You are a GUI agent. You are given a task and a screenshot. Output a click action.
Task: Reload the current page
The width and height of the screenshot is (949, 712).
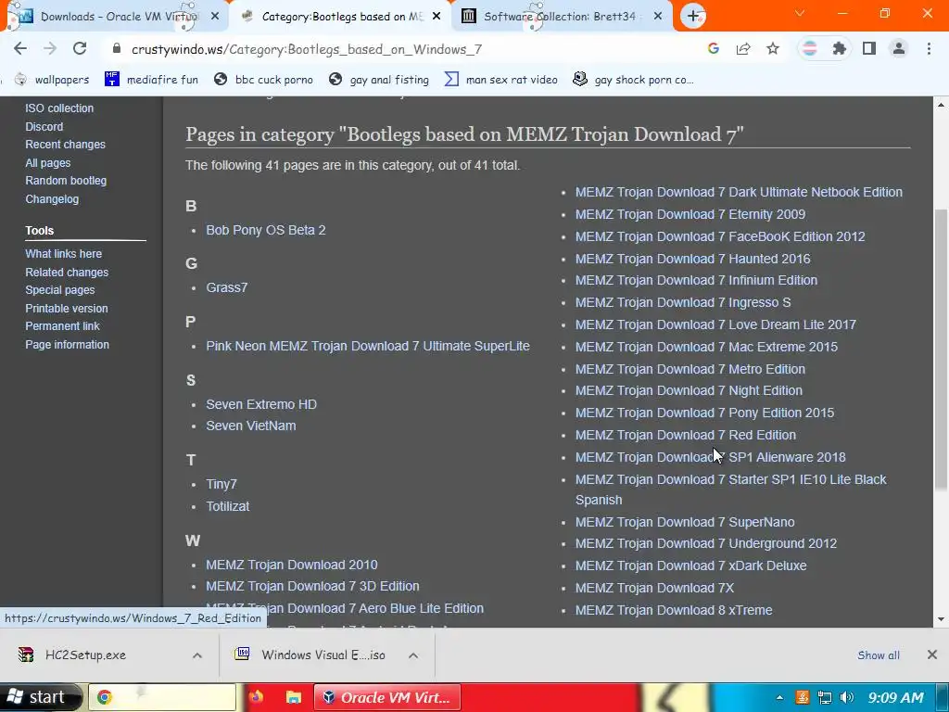(x=80, y=48)
